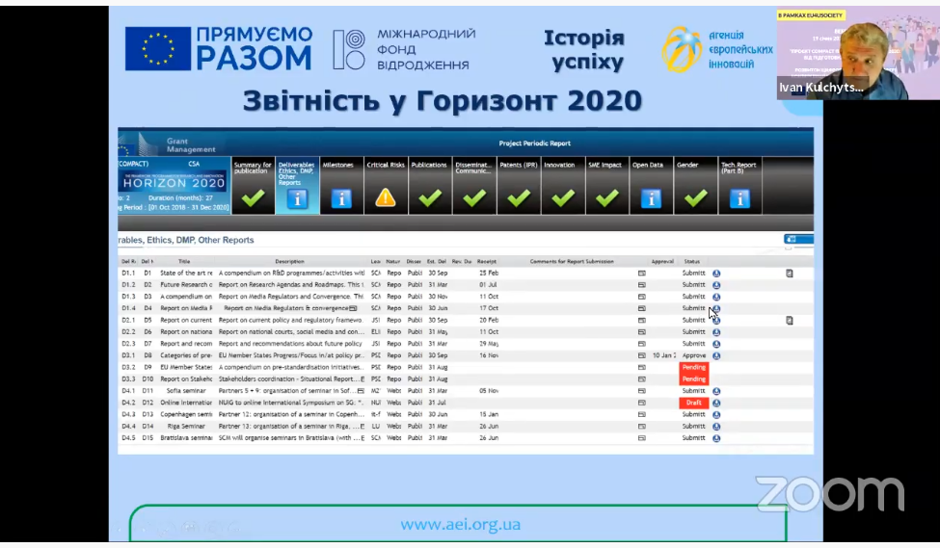Click the blue status icon for D4.2 Draft

tap(716, 403)
